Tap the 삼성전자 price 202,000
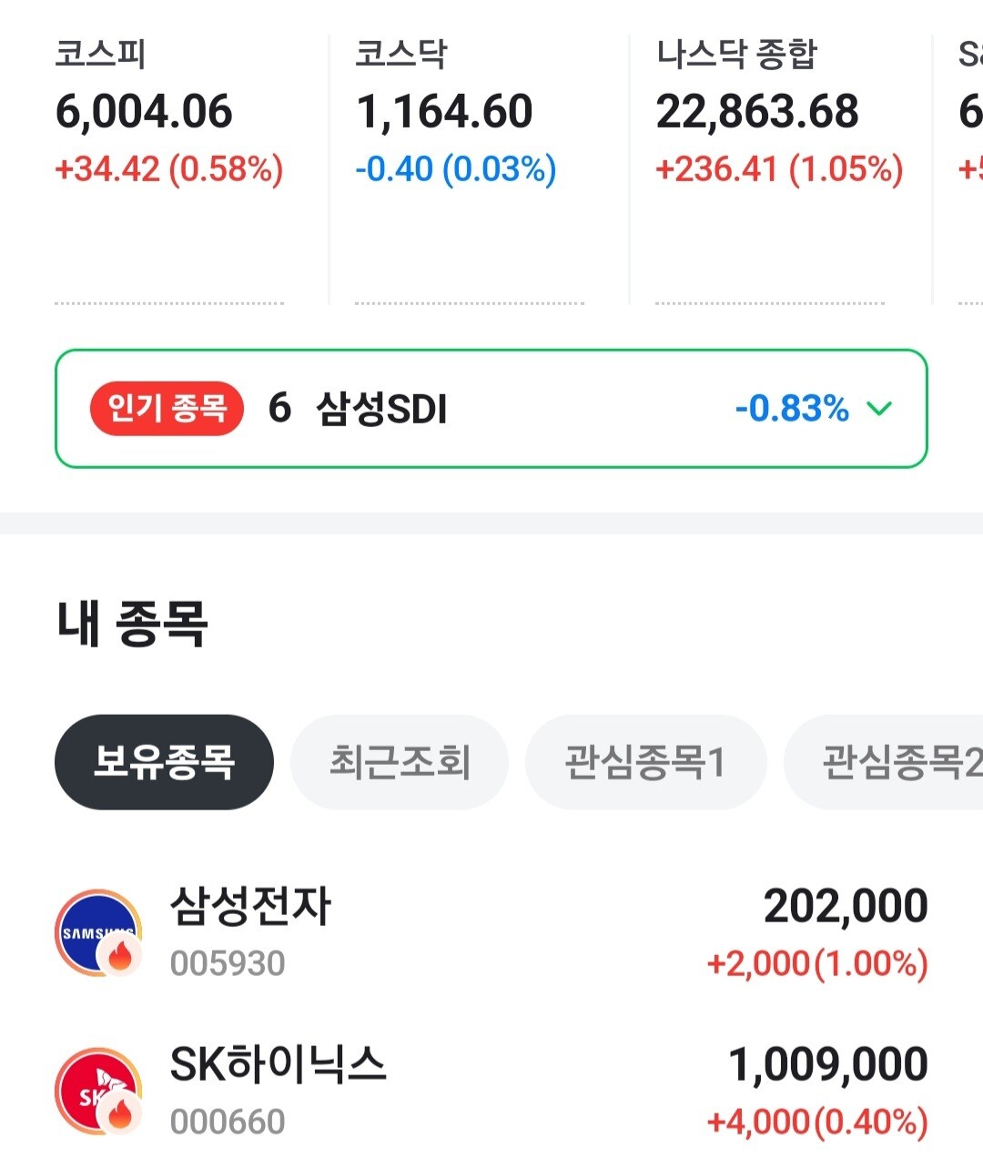The width and height of the screenshot is (983, 1169). (x=846, y=907)
